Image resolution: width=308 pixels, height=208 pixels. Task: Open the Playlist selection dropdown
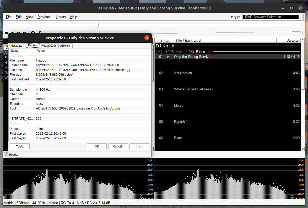tap(301, 17)
